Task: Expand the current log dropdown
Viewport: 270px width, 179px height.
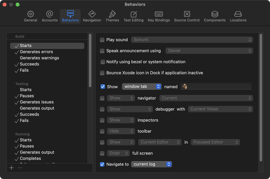Action: coord(152,164)
